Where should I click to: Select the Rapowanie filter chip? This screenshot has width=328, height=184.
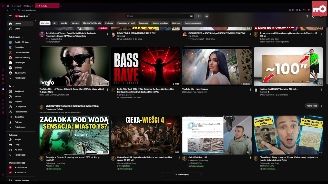[143, 23]
